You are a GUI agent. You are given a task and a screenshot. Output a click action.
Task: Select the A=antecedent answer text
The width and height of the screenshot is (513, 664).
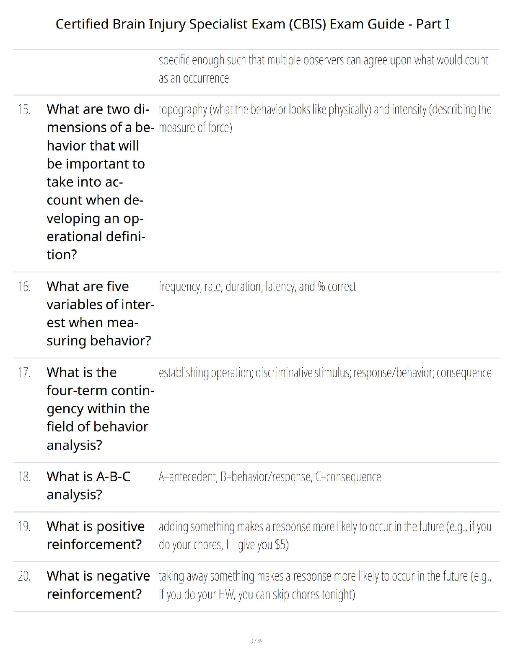[x=269, y=477]
